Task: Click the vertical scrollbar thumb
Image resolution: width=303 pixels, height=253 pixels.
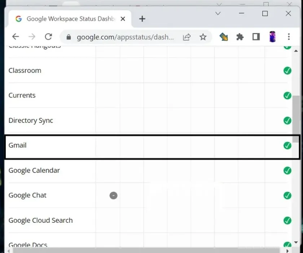Action: pos(296,119)
